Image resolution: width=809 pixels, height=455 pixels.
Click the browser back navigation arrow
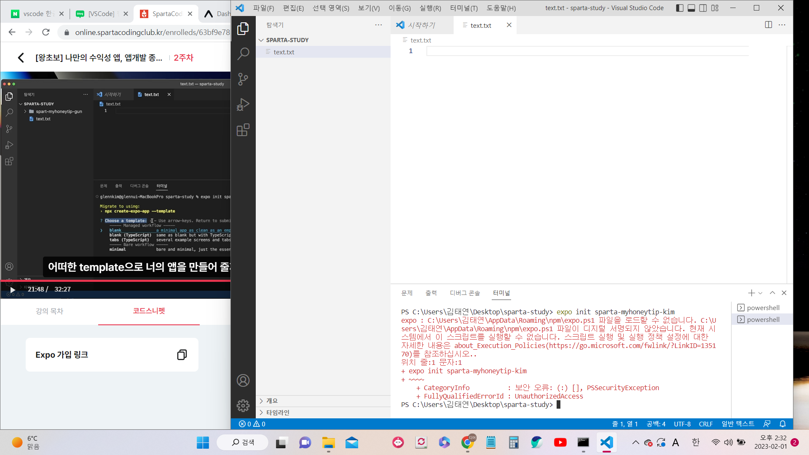tap(12, 32)
